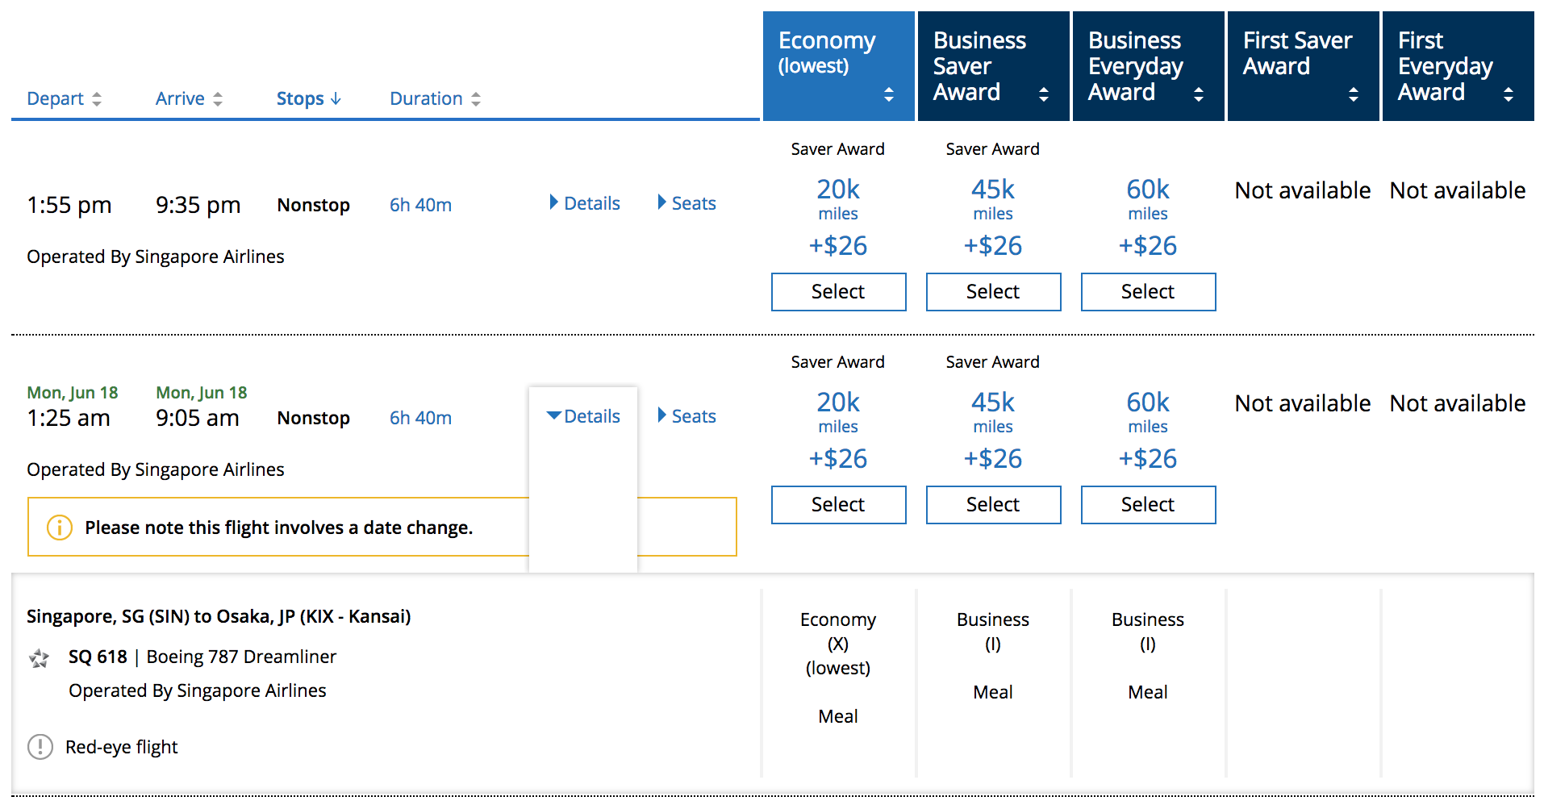Click the info icon in date change notice
Image resolution: width=1544 pixels, height=805 pixels.
point(59,528)
